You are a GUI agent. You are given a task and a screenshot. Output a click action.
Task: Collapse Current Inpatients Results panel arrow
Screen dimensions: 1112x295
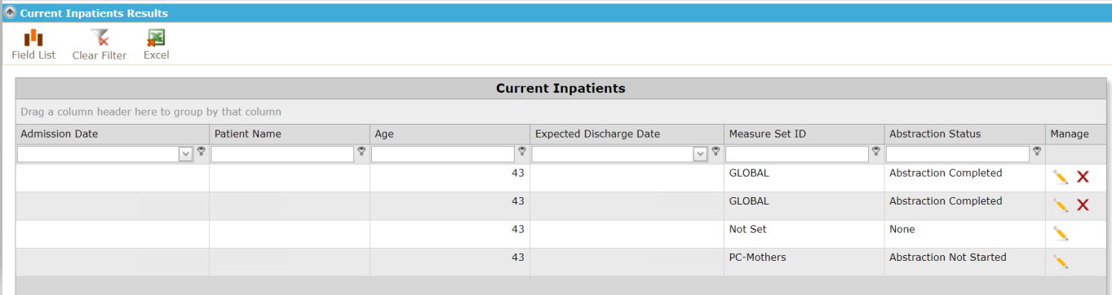10,13
